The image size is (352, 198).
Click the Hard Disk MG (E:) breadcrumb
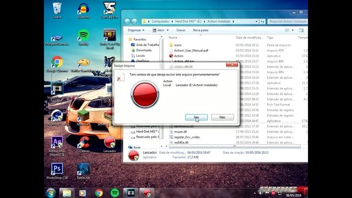pyautogui.click(x=188, y=21)
